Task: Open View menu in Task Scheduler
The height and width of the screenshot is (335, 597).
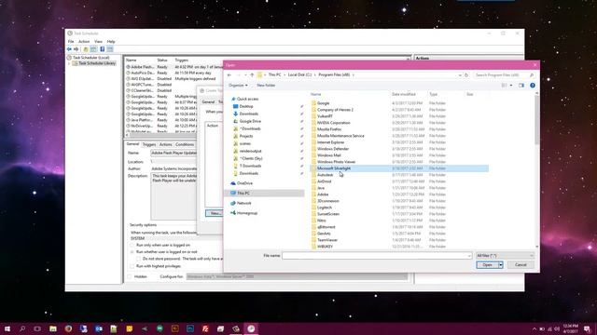Action: pyautogui.click(x=98, y=41)
